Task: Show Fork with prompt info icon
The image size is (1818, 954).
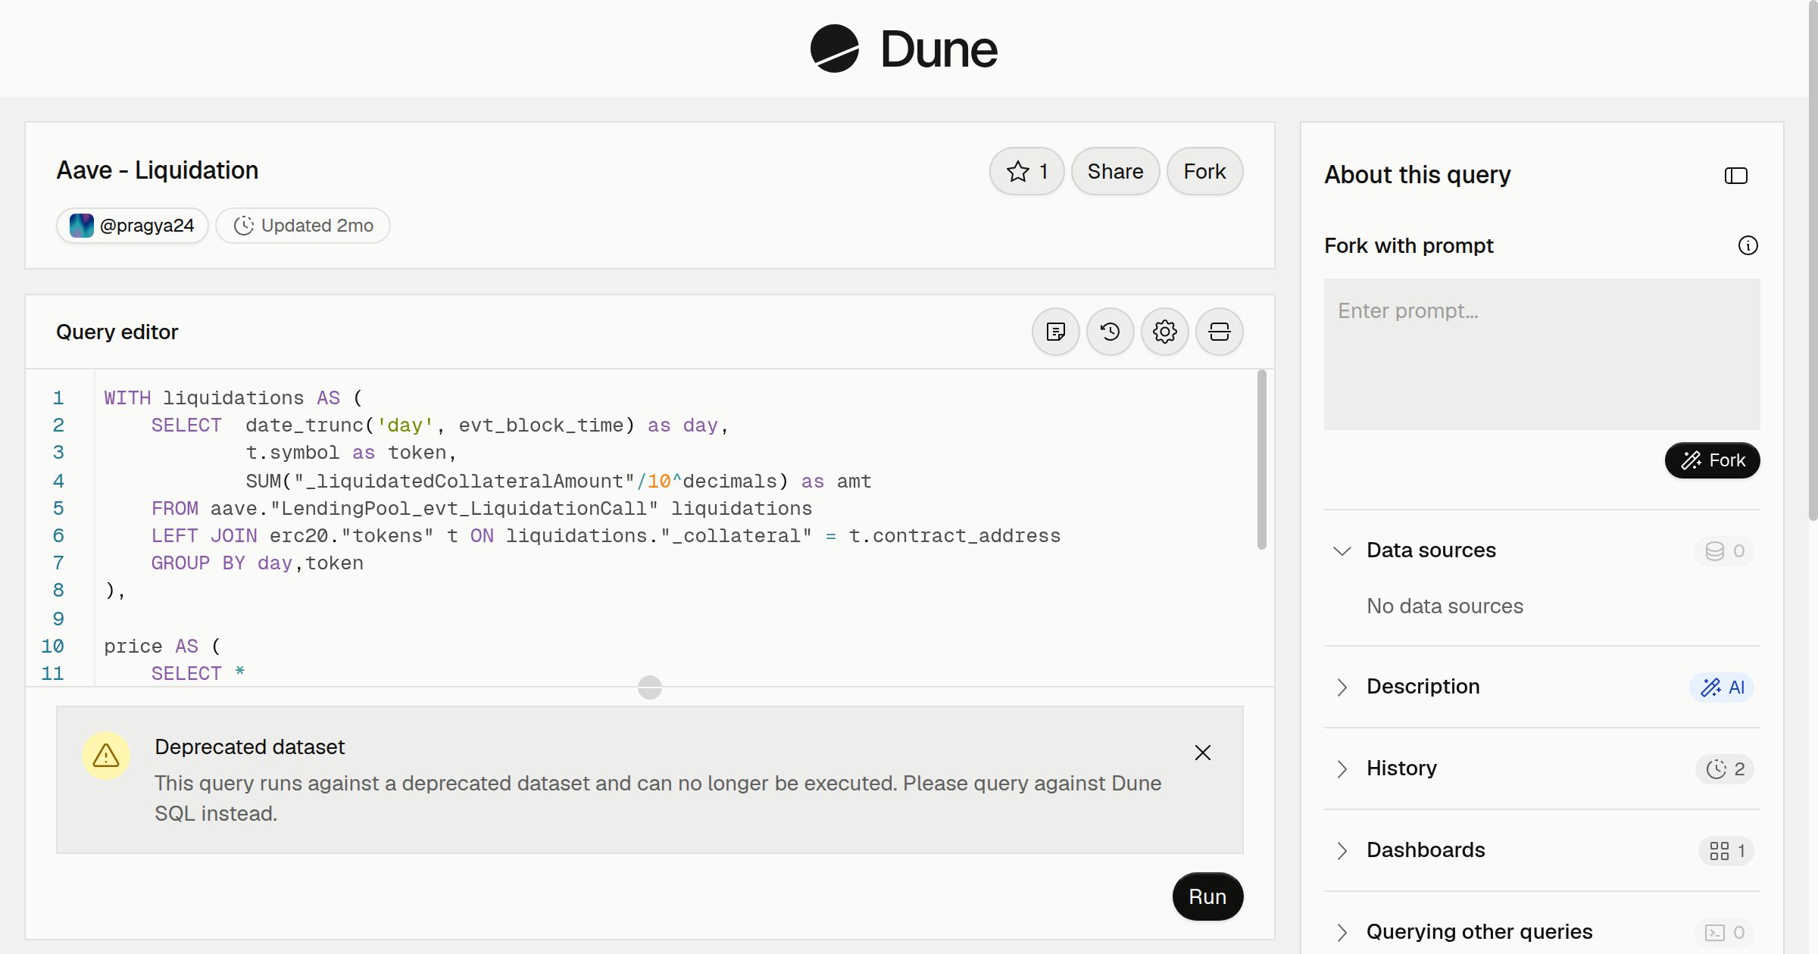Action: pyautogui.click(x=1748, y=245)
